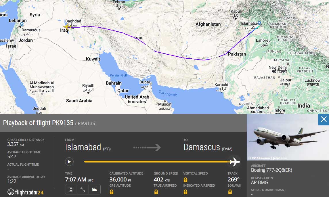Image resolution: width=329 pixels, height=197 pixels.
Task: Close the flight playback panel
Action: tap(324, 120)
